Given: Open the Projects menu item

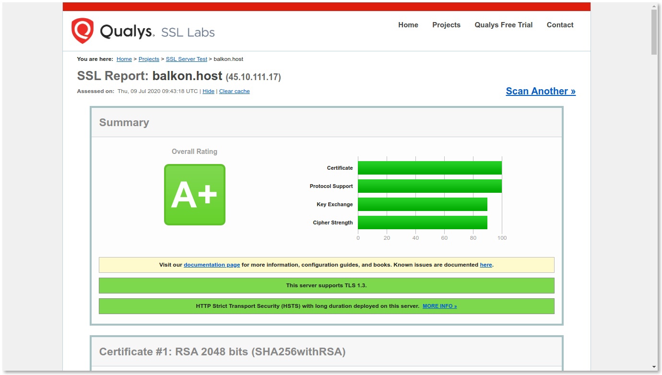Looking at the screenshot, I should pyautogui.click(x=446, y=25).
